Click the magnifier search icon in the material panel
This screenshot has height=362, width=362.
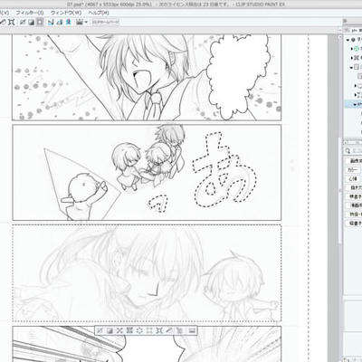pos(348,151)
